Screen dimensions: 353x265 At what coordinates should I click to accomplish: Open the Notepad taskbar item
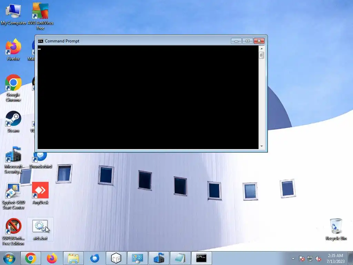click(x=180, y=258)
